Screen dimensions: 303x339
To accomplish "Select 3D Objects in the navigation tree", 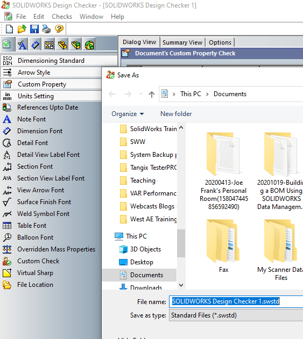I will pos(140,249).
